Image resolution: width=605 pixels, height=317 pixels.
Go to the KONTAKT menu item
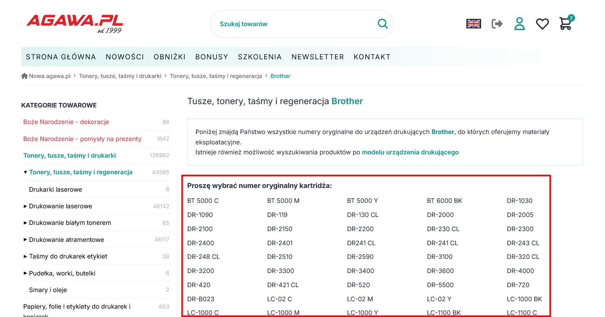(x=372, y=57)
